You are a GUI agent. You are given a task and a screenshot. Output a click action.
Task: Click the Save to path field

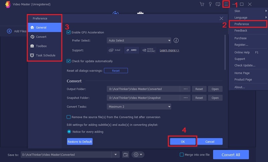coord(66,155)
